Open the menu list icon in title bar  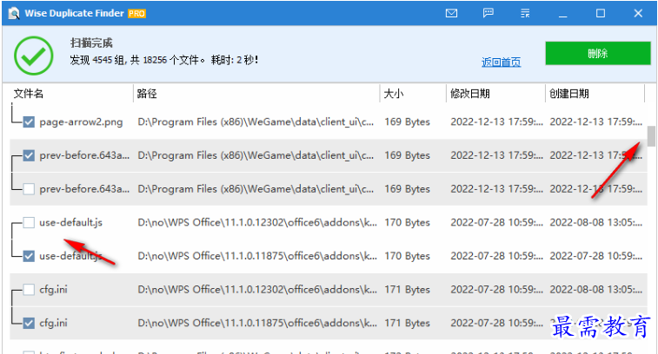click(x=525, y=13)
